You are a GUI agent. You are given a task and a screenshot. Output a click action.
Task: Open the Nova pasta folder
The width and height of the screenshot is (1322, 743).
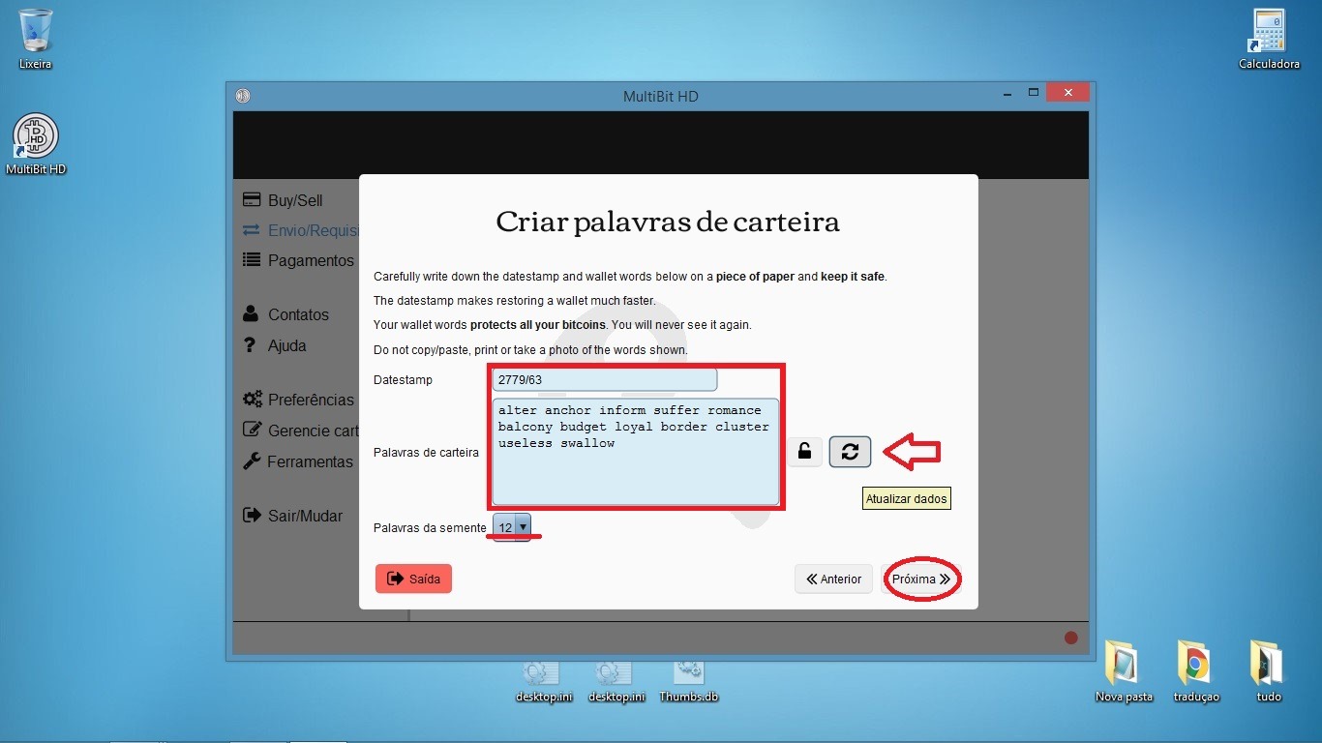[1124, 664]
